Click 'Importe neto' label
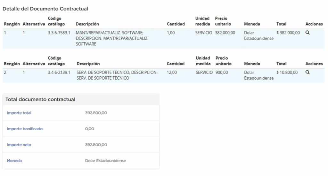 coord(19,145)
